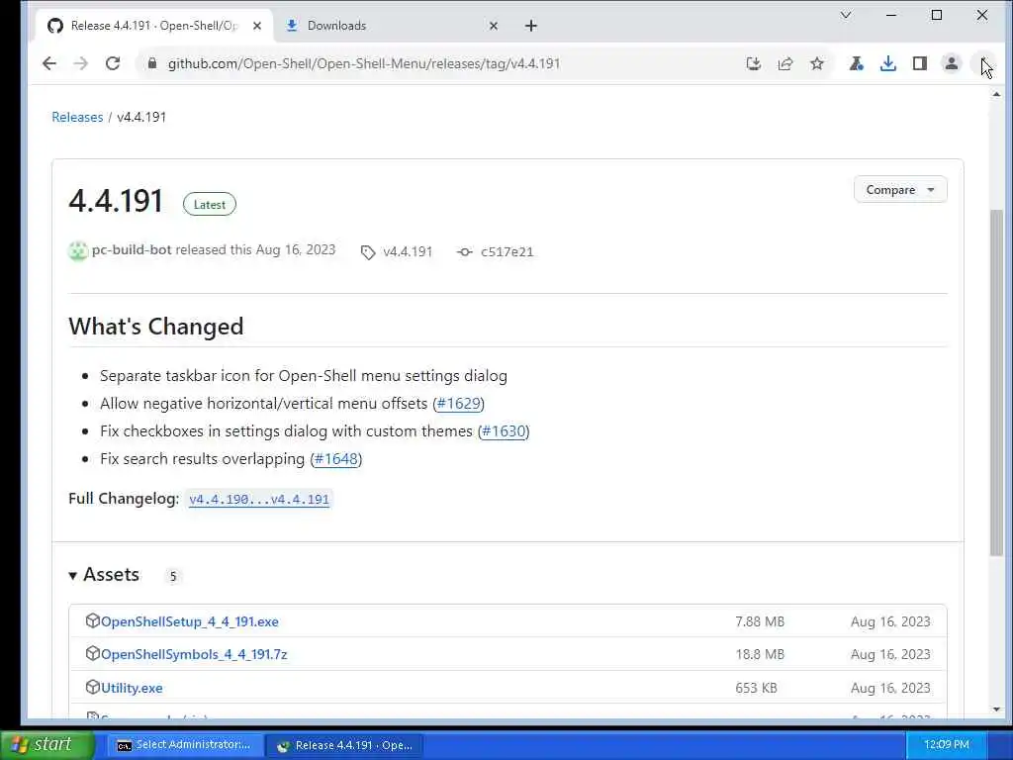Image resolution: width=1013 pixels, height=760 pixels.
Task: Open issue #1630 link
Action: click(x=504, y=431)
